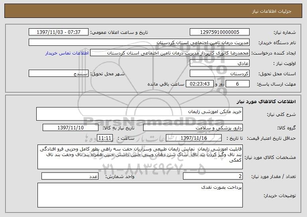Click the unit of measure field عدد

pos(70,176)
